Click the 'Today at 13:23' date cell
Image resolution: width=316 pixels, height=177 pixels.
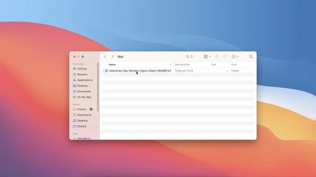point(184,71)
